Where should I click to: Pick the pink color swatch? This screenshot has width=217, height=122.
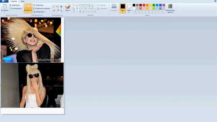[144, 8]
